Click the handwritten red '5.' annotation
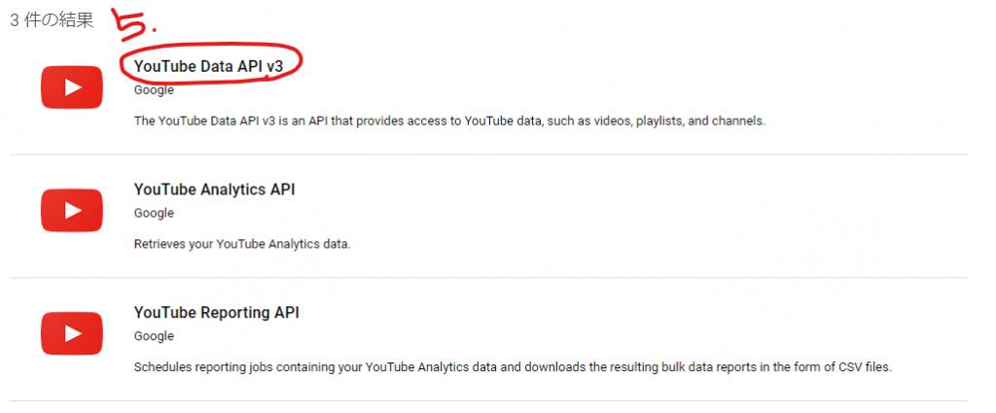 coord(135,21)
